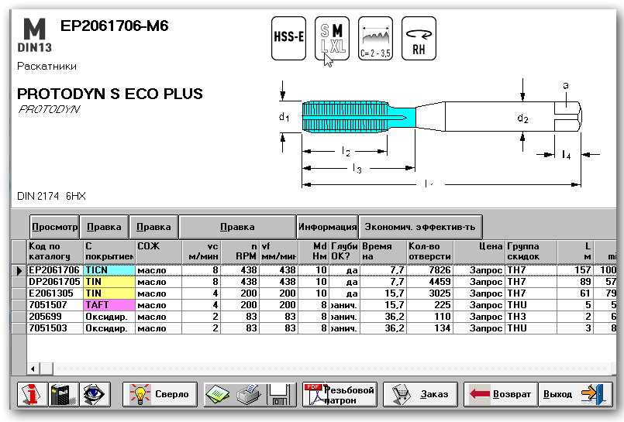The height and width of the screenshot is (422, 624).
Task: Select catalog code EP2061706 cell
Action: click(x=54, y=270)
